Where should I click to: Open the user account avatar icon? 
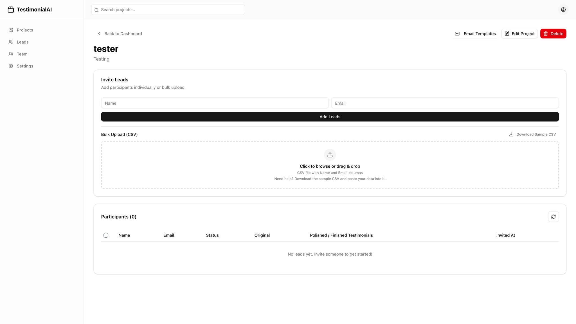563,10
